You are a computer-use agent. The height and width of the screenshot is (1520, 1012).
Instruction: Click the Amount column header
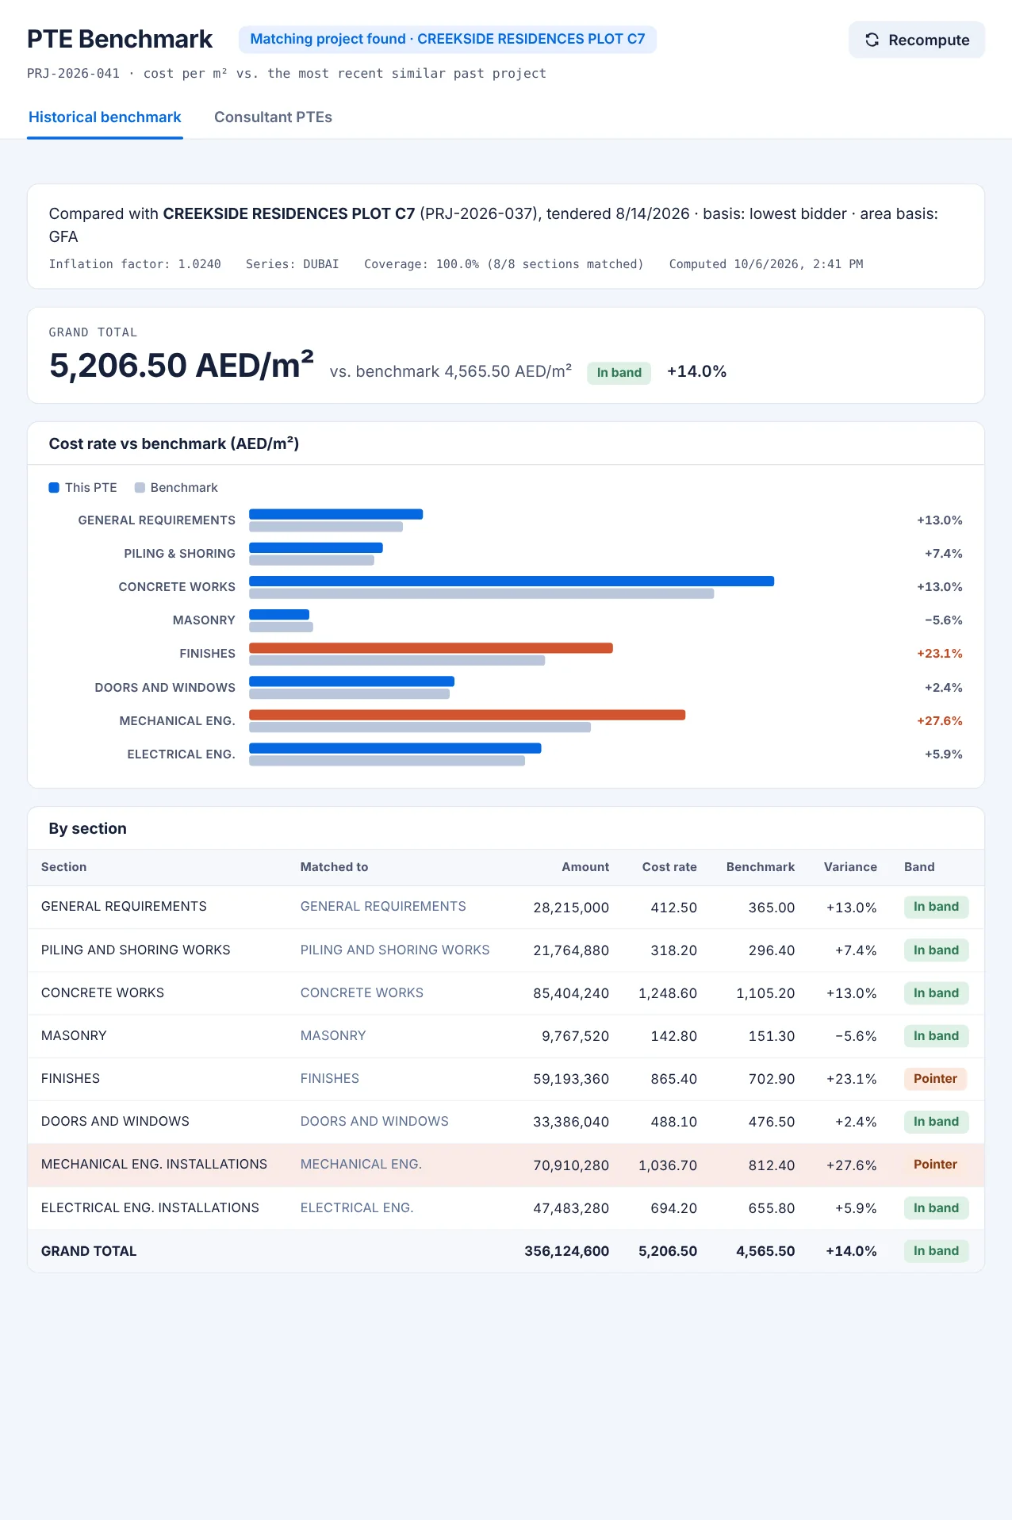(585, 867)
